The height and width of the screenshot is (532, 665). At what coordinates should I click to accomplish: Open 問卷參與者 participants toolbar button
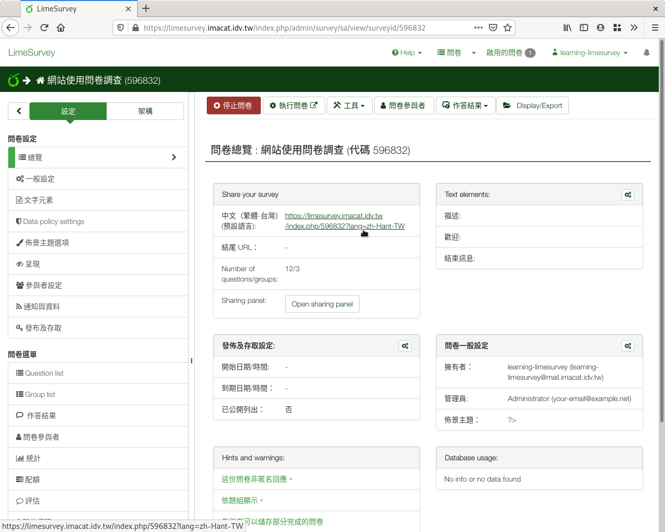[x=404, y=105]
